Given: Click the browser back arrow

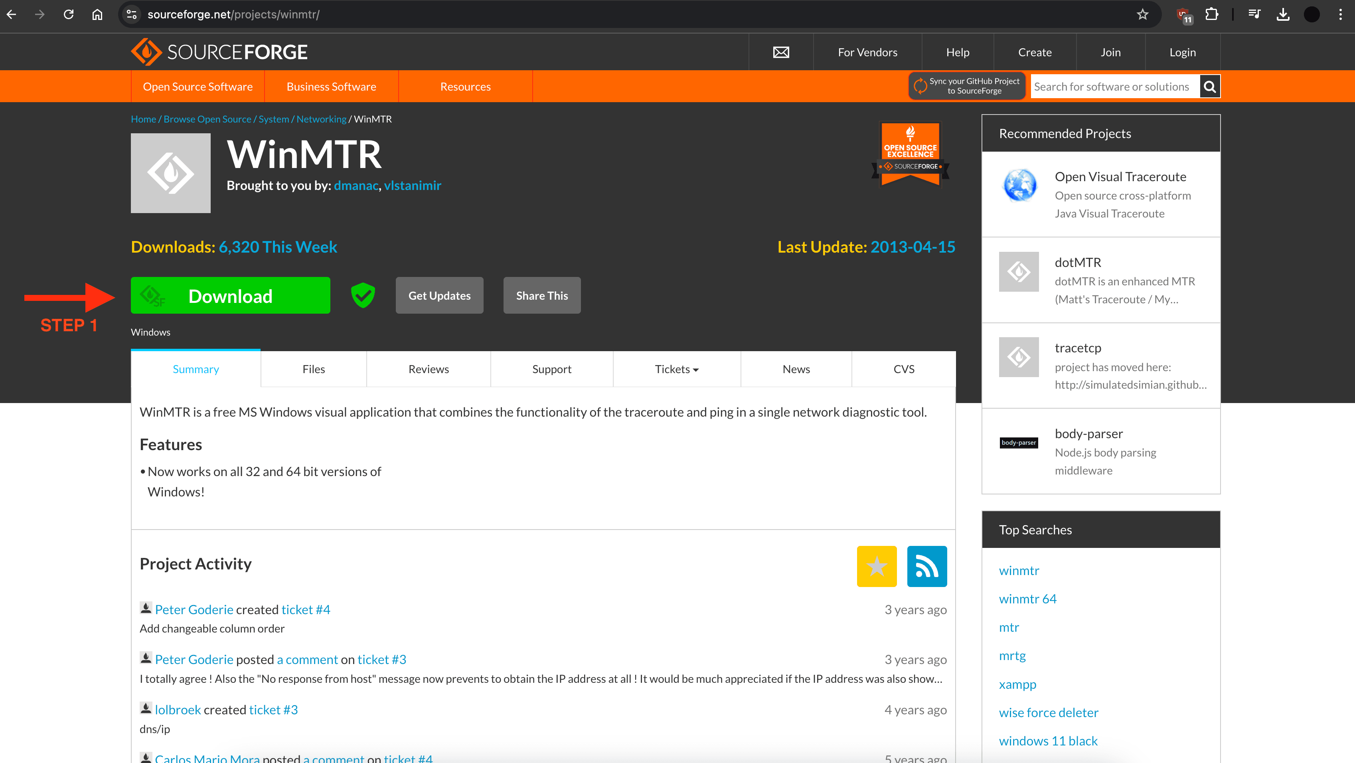Looking at the screenshot, I should tap(12, 14).
